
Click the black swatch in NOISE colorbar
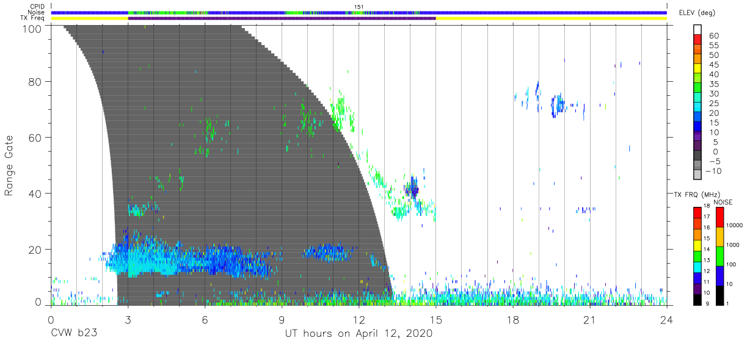point(720,294)
